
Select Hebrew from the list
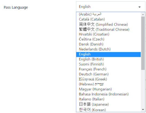point(109,84)
